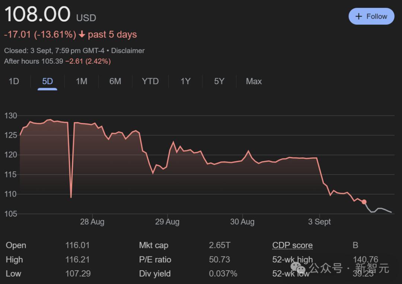Image resolution: width=402 pixels, height=284 pixels.
Task: Click the 29 Aug date label
Action: pos(167,222)
